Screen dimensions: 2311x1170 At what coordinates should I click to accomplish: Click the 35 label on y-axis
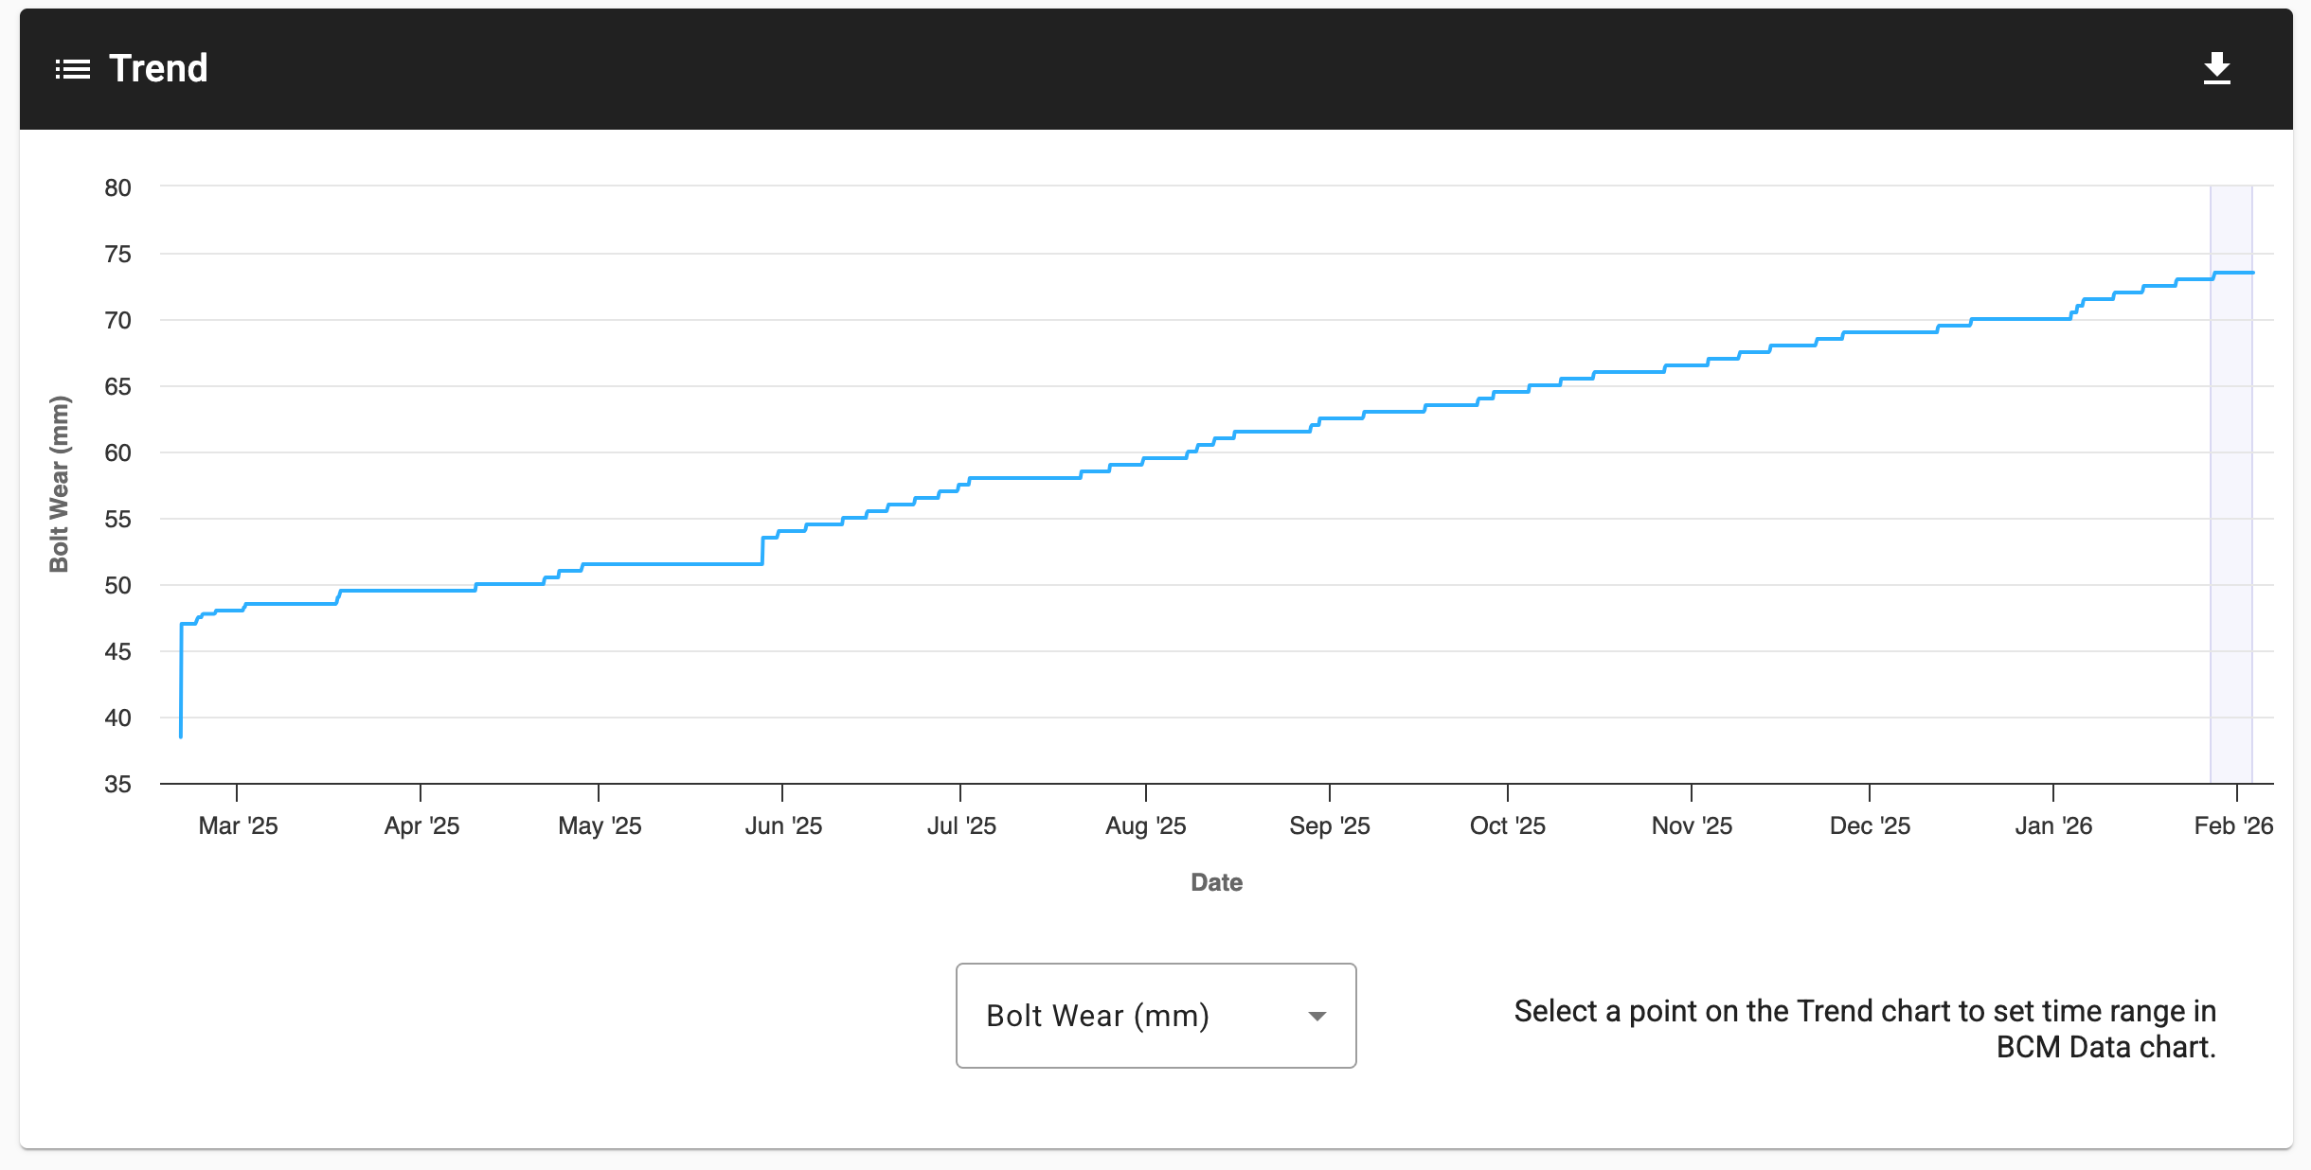(x=117, y=784)
